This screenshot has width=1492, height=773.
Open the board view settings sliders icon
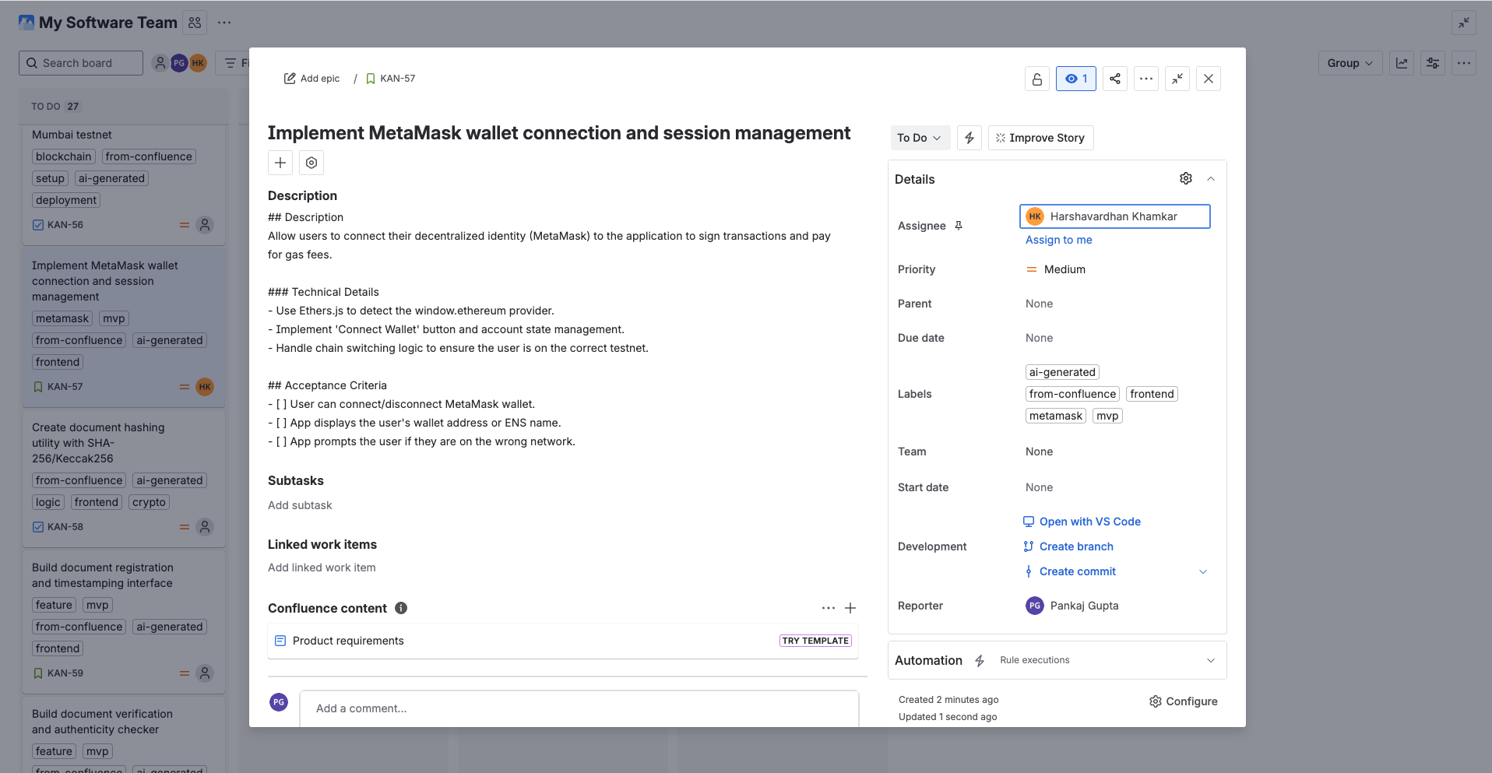(1433, 63)
